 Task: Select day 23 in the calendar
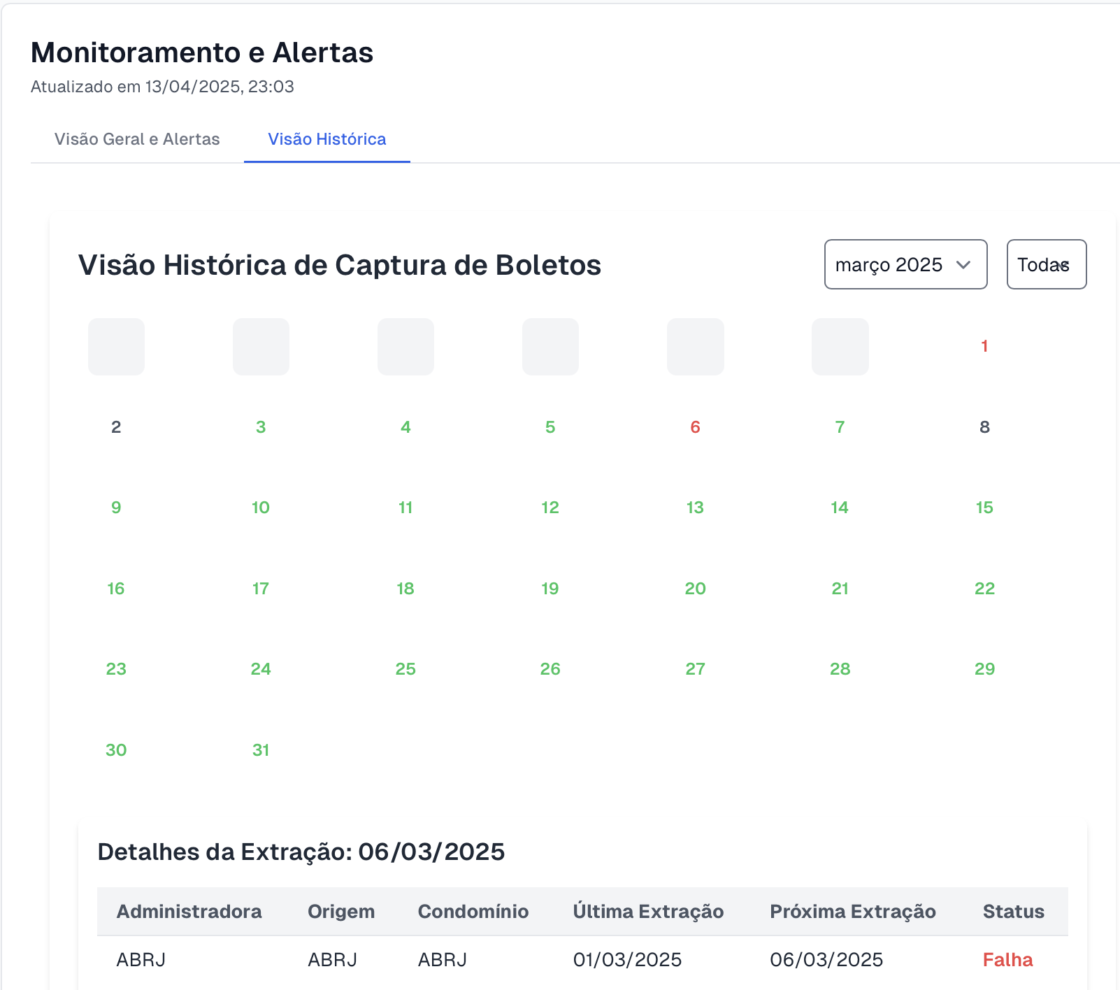116,669
